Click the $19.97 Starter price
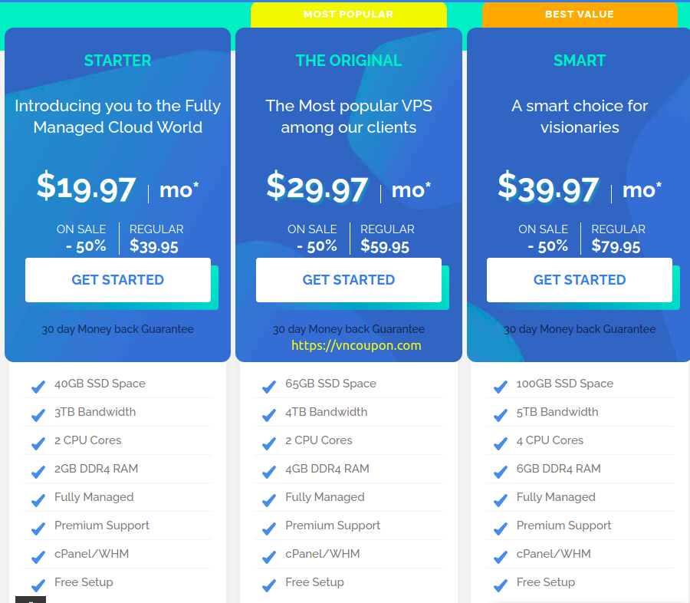690x603 pixels. click(87, 188)
